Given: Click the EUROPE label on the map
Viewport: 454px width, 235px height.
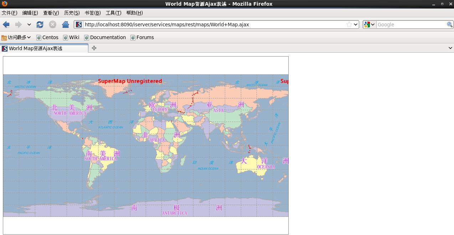Looking at the screenshot, I should (160, 110).
